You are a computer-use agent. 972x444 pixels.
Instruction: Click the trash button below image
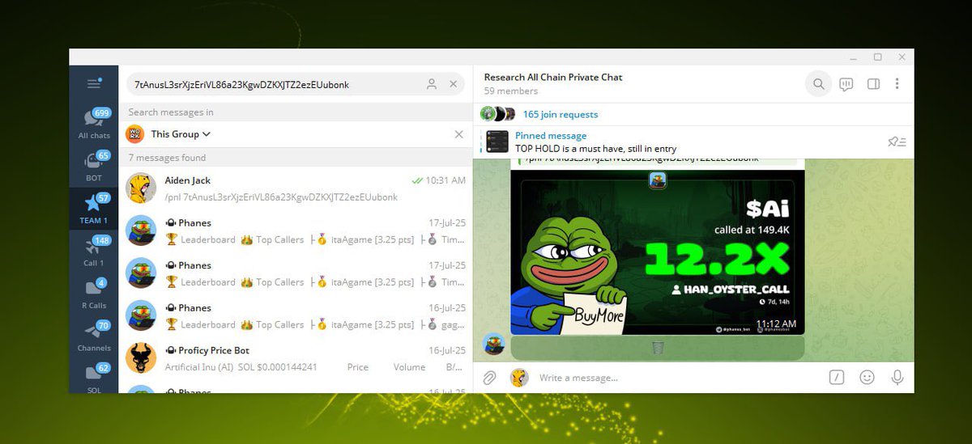(x=658, y=349)
